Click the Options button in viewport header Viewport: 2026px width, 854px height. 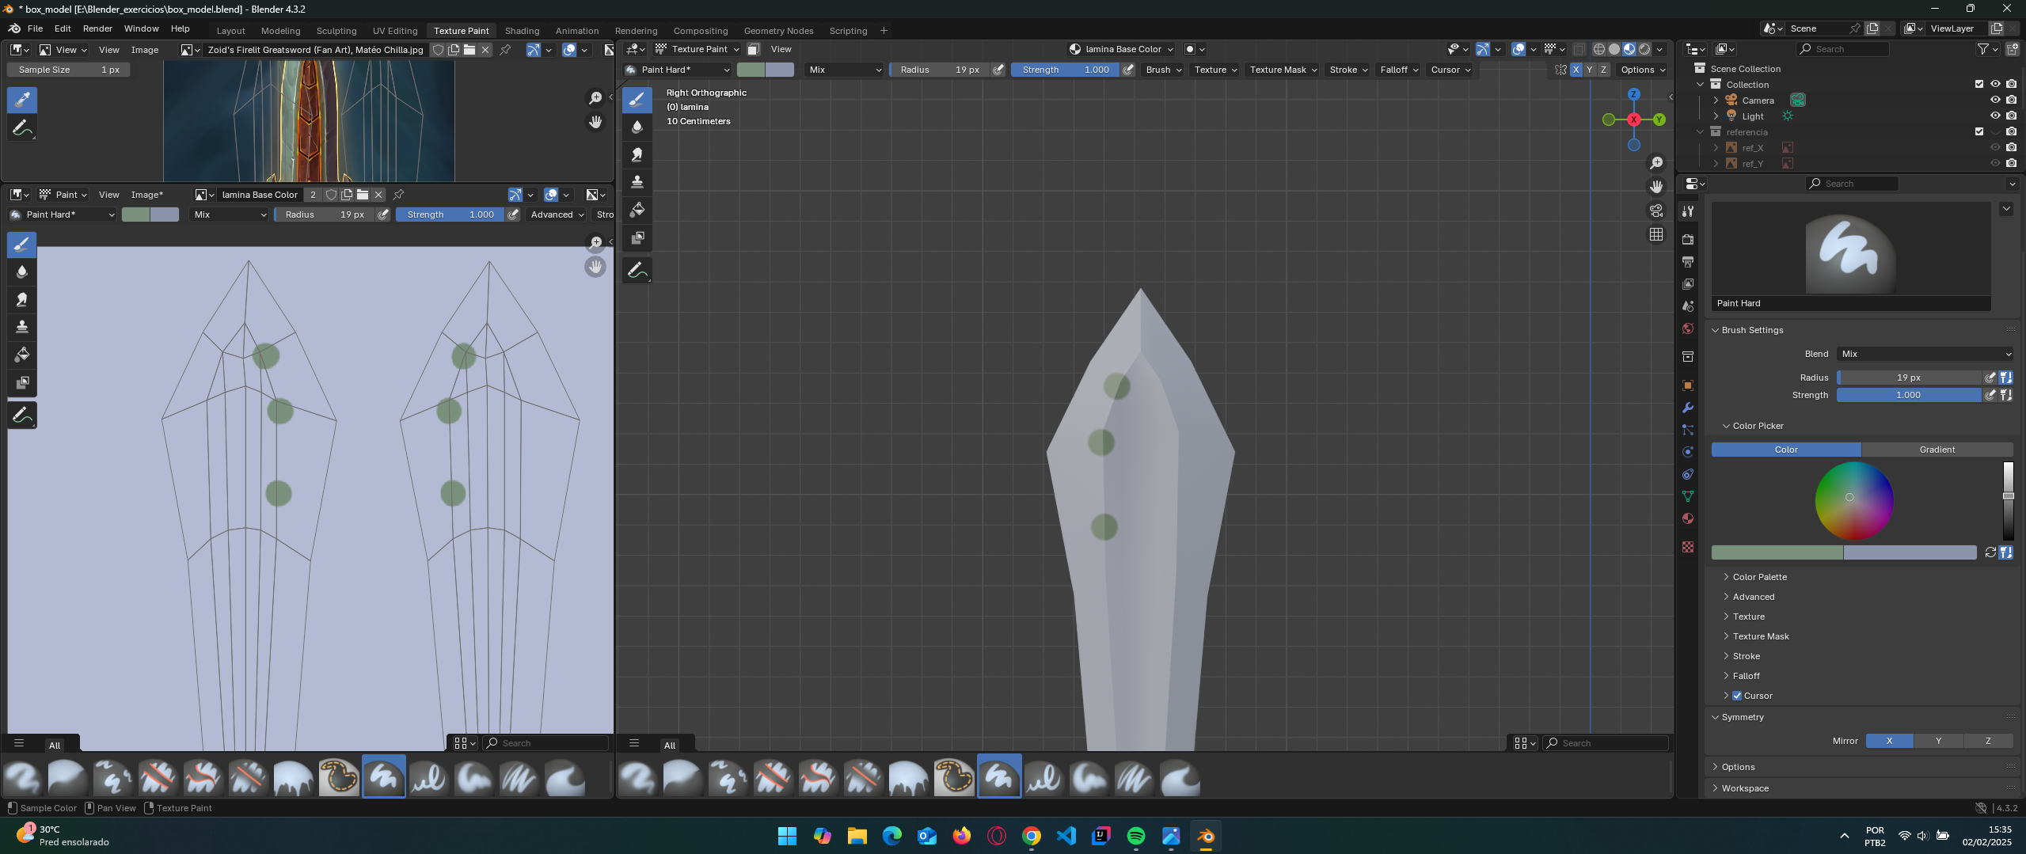point(1643,70)
